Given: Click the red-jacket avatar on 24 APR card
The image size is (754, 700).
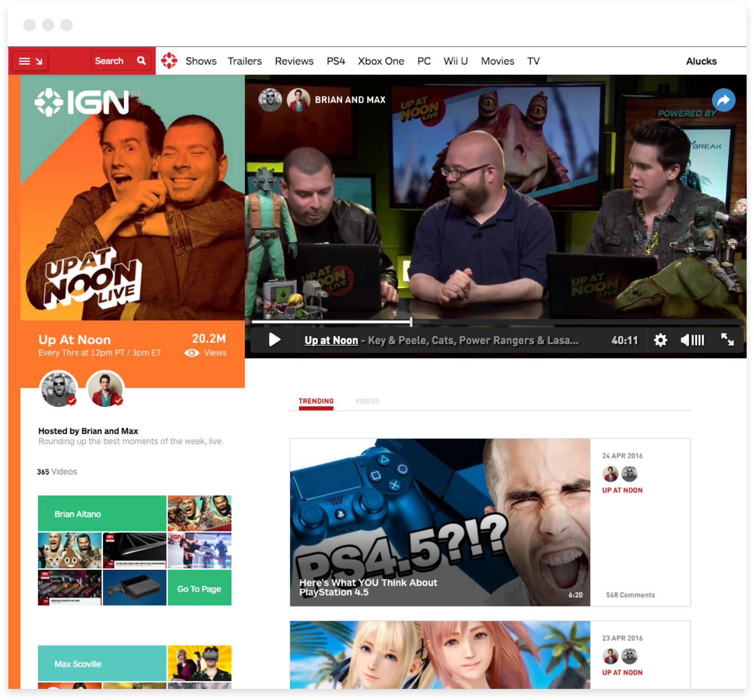Looking at the screenshot, I should coord(610,474).
